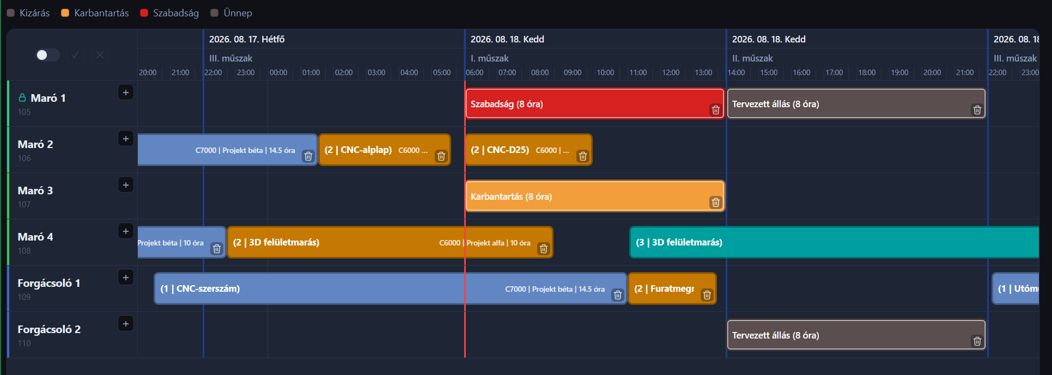1052x375 pixels.
Task: Delete the Karbantartás (8 óra) block
Action: 715,202
